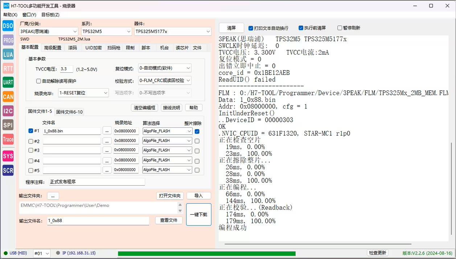Open the 复位模式 dropdown
The height and width of the screenshot is (259, 456).
point(165,68)
